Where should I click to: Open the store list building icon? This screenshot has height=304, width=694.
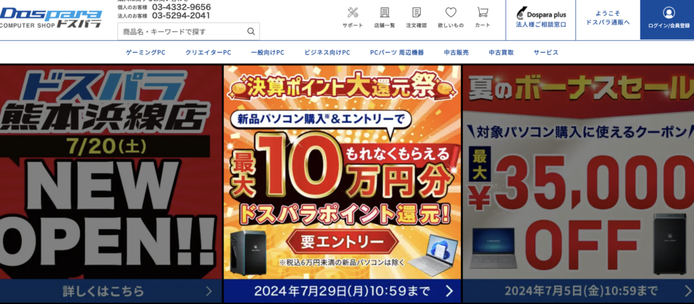tap(385, 12)
